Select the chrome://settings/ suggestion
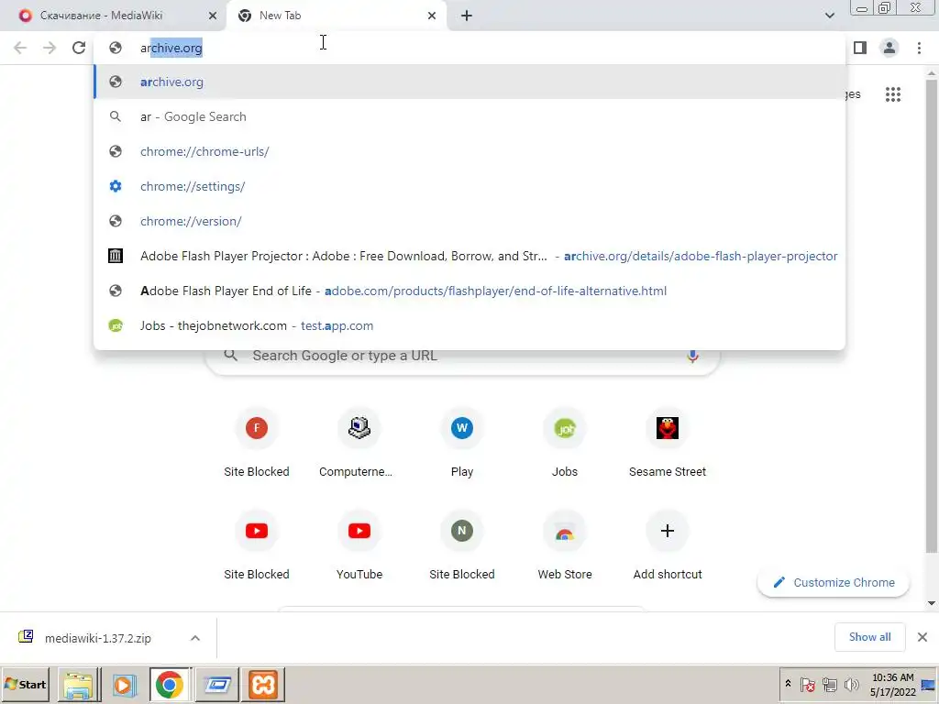939x704 pixels. [x=469, y=186]
